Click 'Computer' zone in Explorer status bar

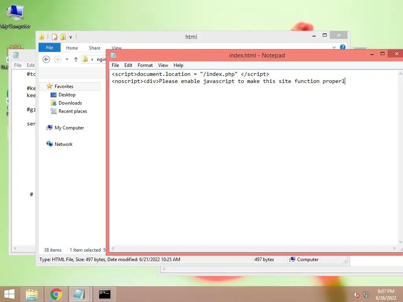tap(304, 260)
